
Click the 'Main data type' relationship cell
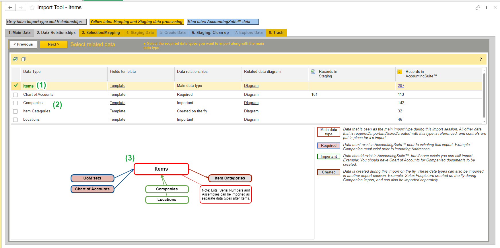[x=208, y=86]
